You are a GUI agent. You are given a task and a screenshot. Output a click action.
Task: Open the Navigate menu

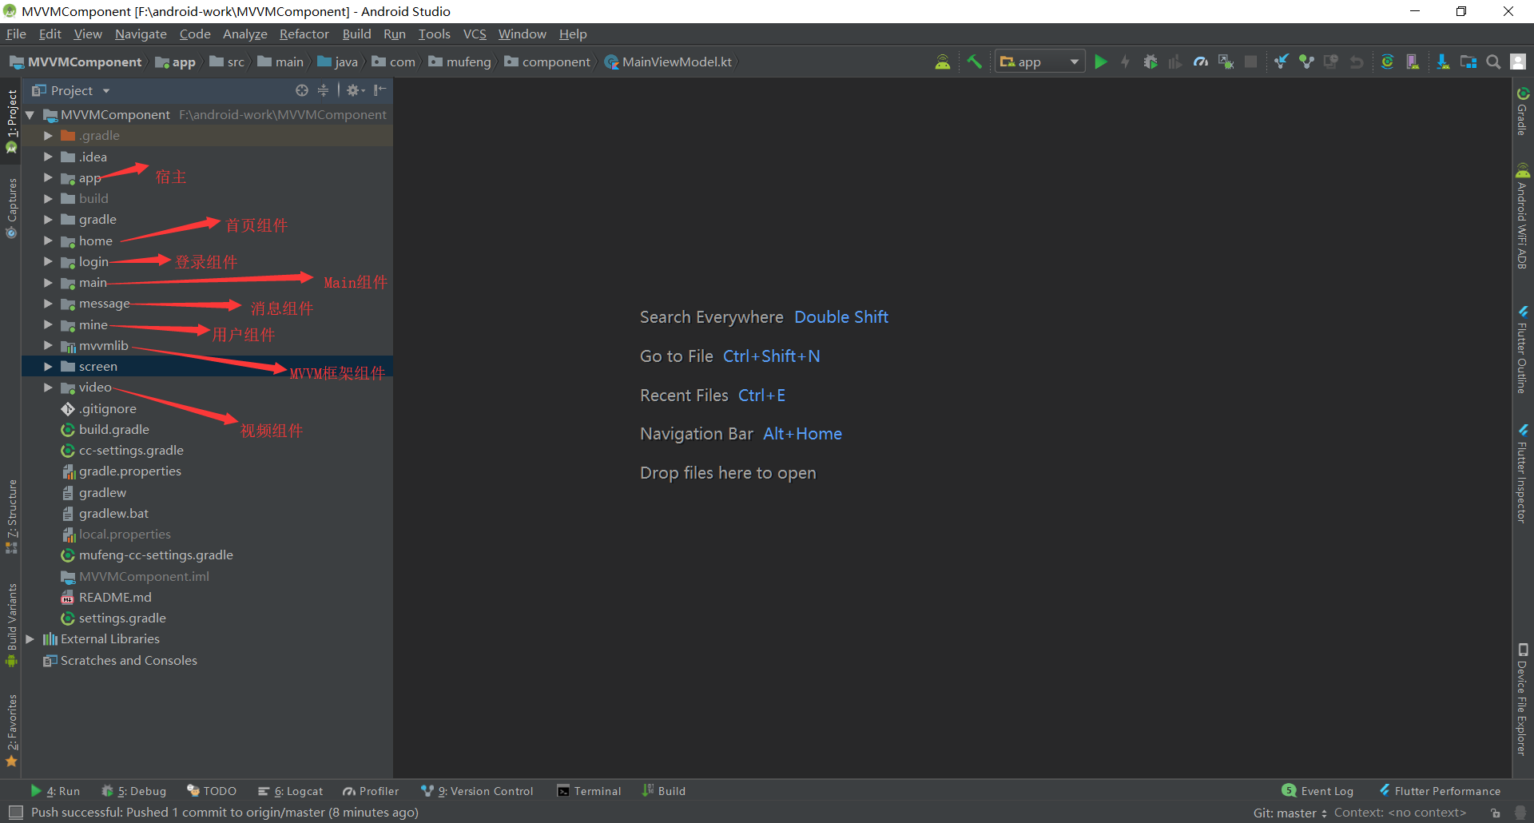coord(141,34)
